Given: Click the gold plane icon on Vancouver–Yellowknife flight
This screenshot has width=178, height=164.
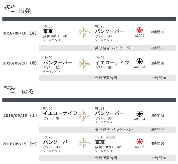Looking at the screenshot, I should [85, 64].
